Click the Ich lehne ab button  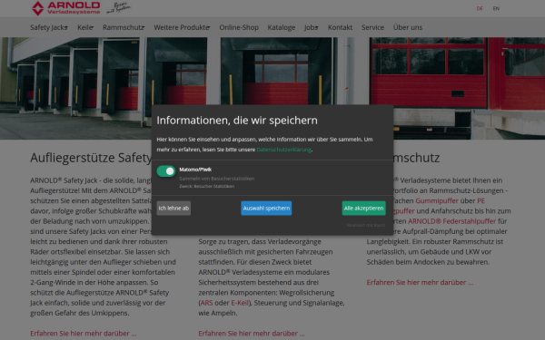point(173,209)
